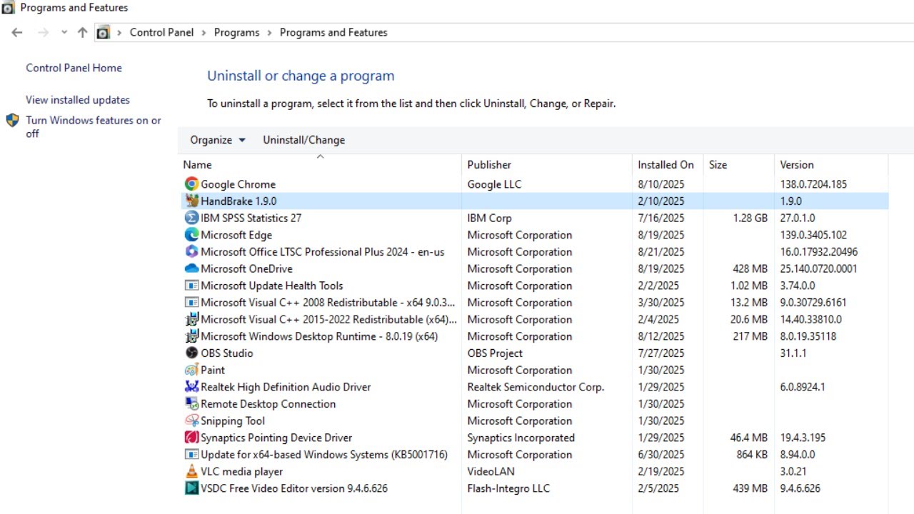Click the VLC media player cone icon
Screen dimensions: 914x514
pos(191,472)
